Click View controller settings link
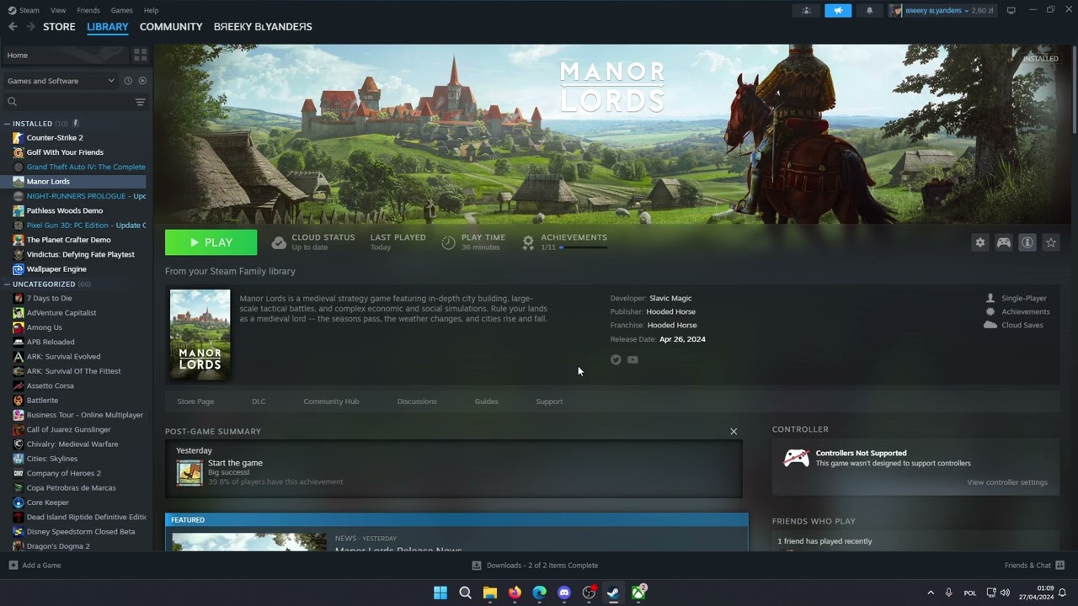1078x606 pixels. click(1007, 482)
